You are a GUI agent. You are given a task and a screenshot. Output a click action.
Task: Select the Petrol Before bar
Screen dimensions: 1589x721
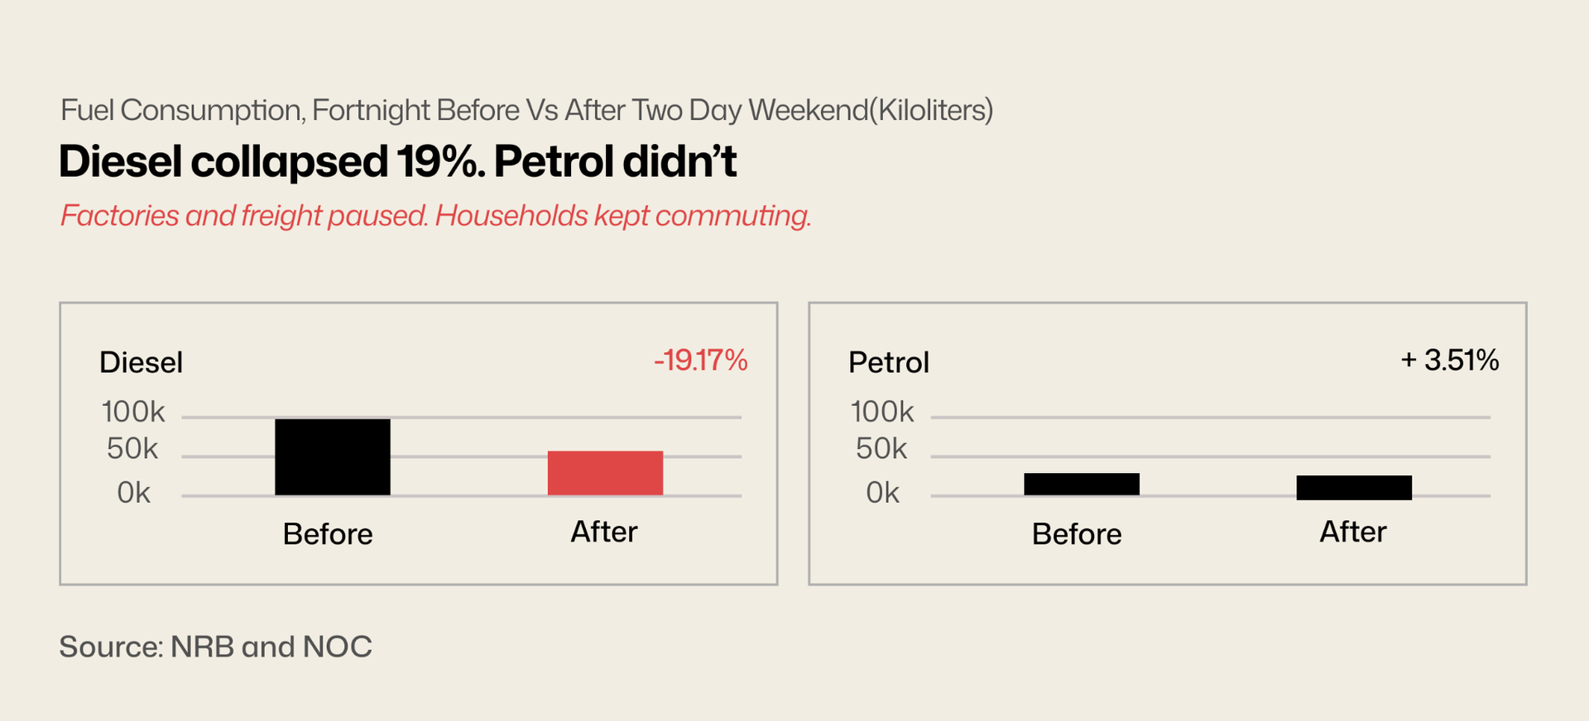(x=1081, y=485)
